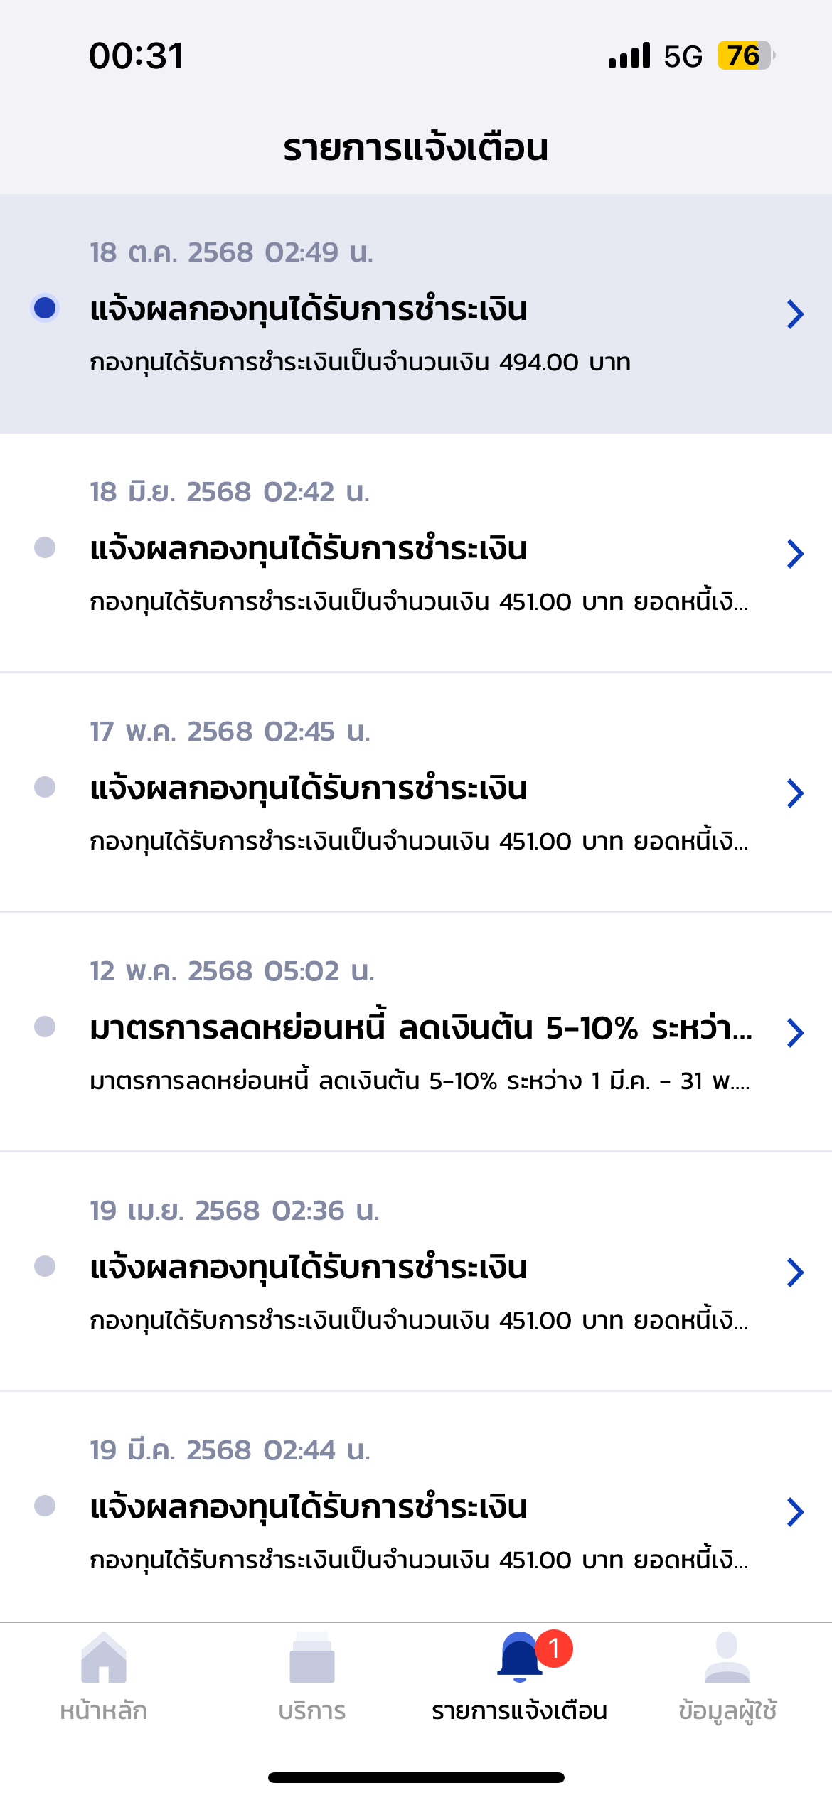Open 494.00 บาท payment notification
The width and height of the screenshot is (832, 1800).
[x=416, y=314]
